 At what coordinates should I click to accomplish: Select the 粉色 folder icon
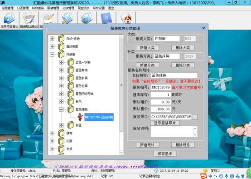[x=70, y=101]
